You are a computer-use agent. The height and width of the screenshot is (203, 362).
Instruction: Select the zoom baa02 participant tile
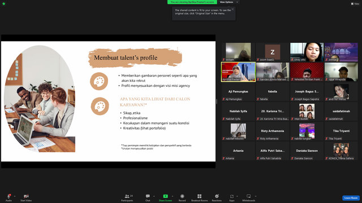273,52
